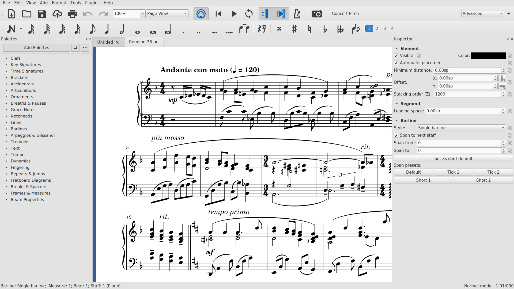Click the Play button to start playback
This screenshot has height=289, width=514.
coord(234,13)
